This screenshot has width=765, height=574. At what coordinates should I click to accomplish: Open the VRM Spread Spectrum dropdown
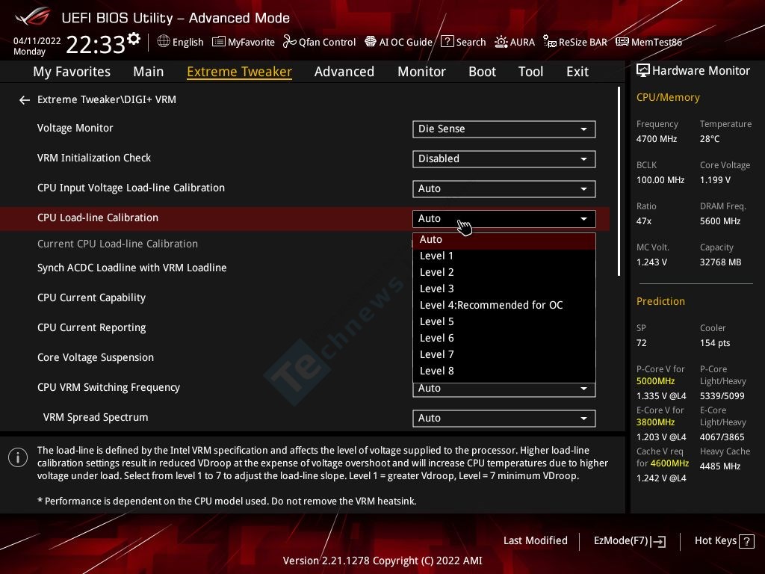coord(504,419)
